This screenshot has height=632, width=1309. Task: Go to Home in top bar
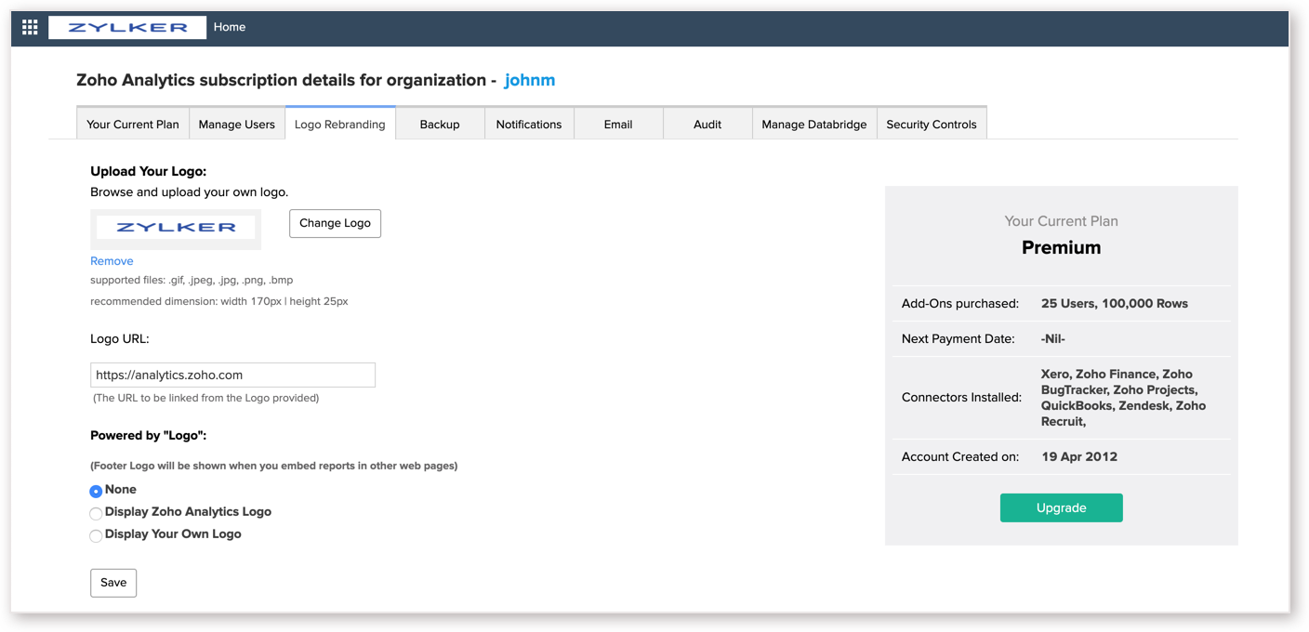[230, 27]
